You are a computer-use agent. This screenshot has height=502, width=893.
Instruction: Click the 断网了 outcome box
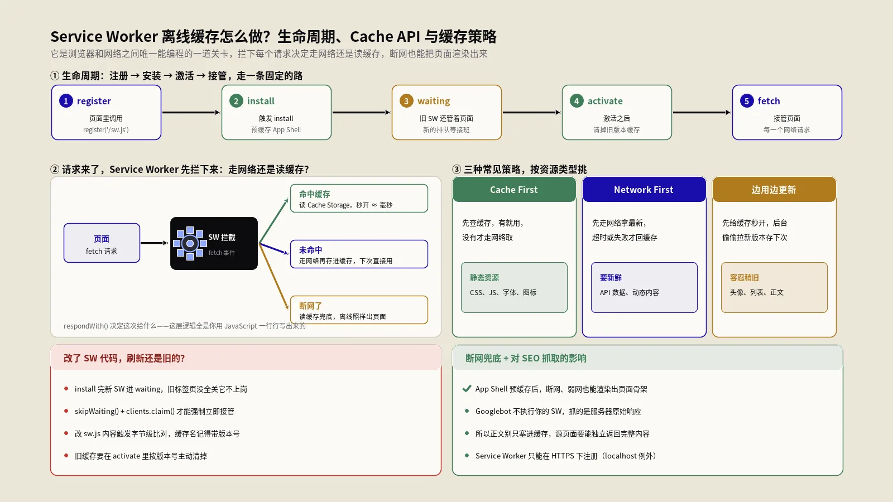(x=359, y=310)
